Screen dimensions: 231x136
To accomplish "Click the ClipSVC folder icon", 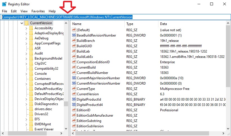I will coord(31,64).
